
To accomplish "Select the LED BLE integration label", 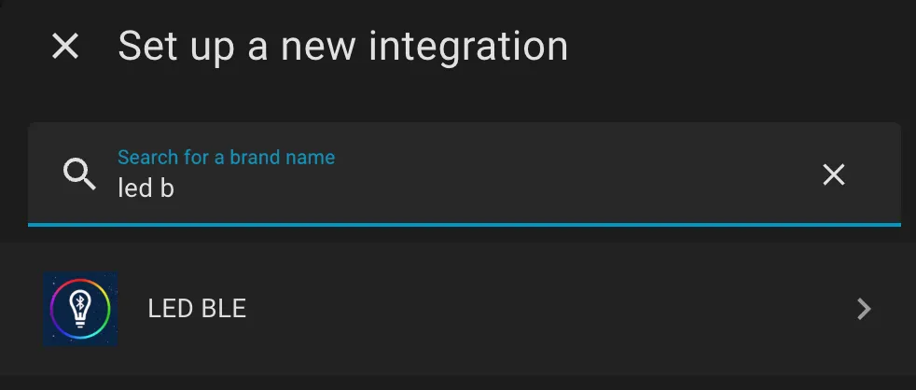I will tap(197, 309).
